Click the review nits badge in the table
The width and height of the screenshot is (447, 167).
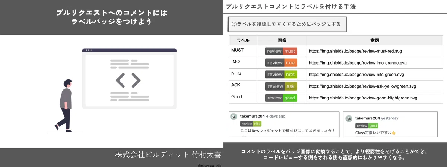pyautogui.click(x=281, y=74)
